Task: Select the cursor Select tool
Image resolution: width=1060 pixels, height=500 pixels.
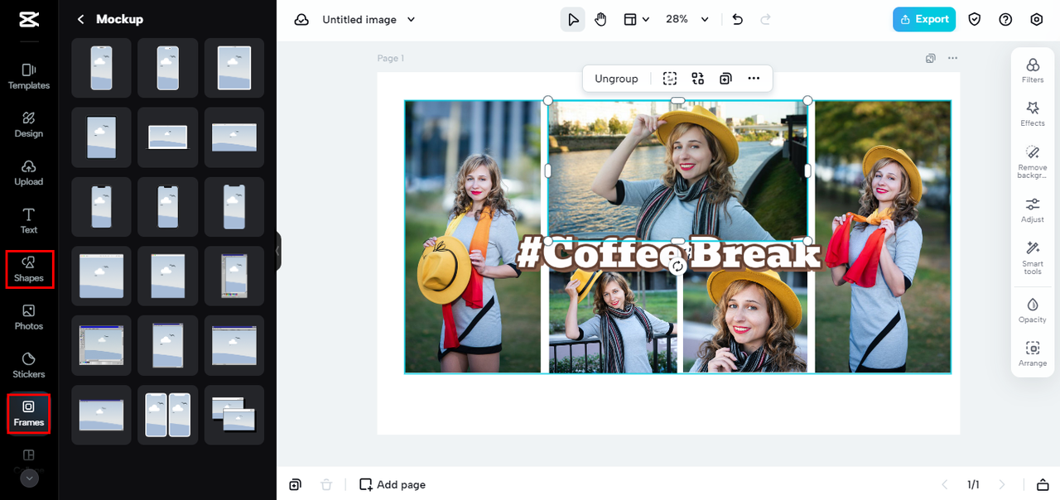Action: 572,18
